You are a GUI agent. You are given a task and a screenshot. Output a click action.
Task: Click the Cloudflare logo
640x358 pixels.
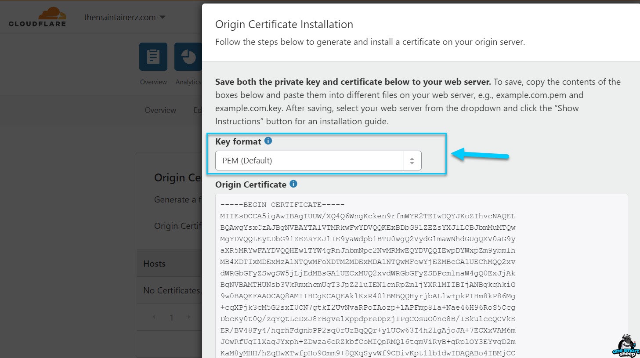pos(37,17)
